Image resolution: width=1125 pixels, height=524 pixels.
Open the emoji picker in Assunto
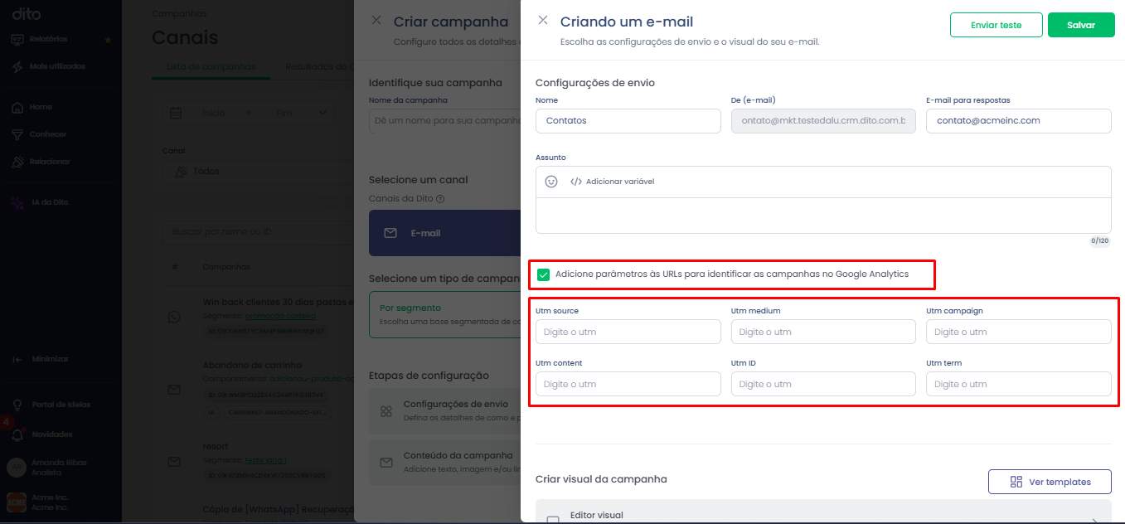(551, 182)
